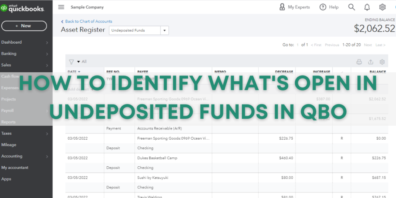Image resolution: width=396 pixels, height=198 pixels.
Task: Go to the Next page
Action: [x=368, y=45]
